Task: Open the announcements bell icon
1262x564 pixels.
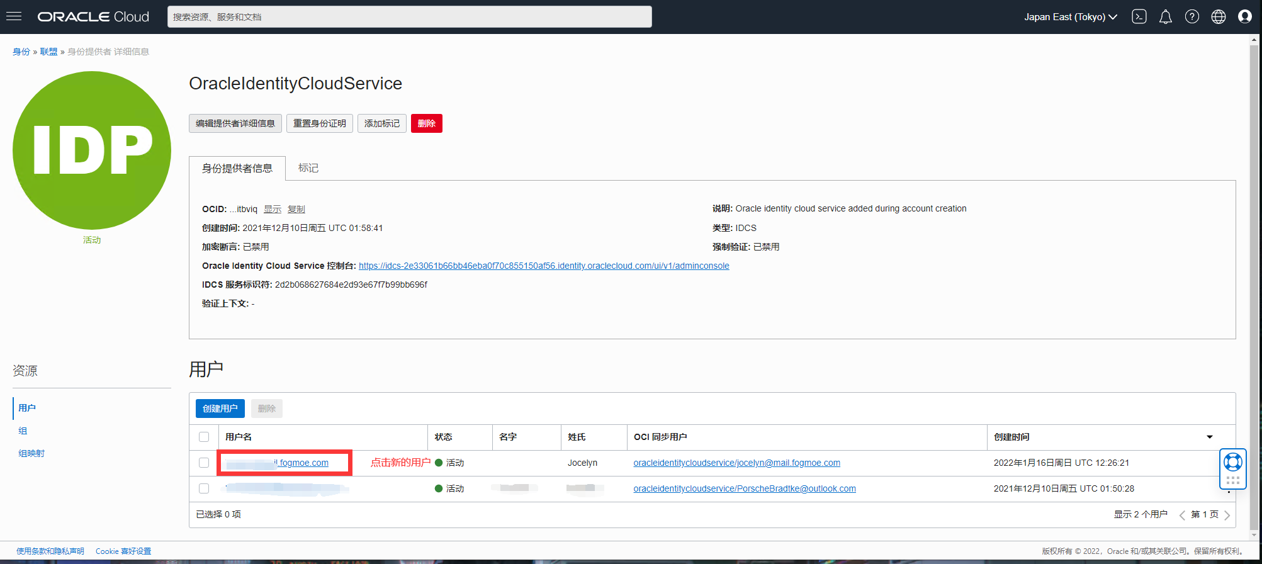Action: pyautogui.click(x=1166, y=17)
